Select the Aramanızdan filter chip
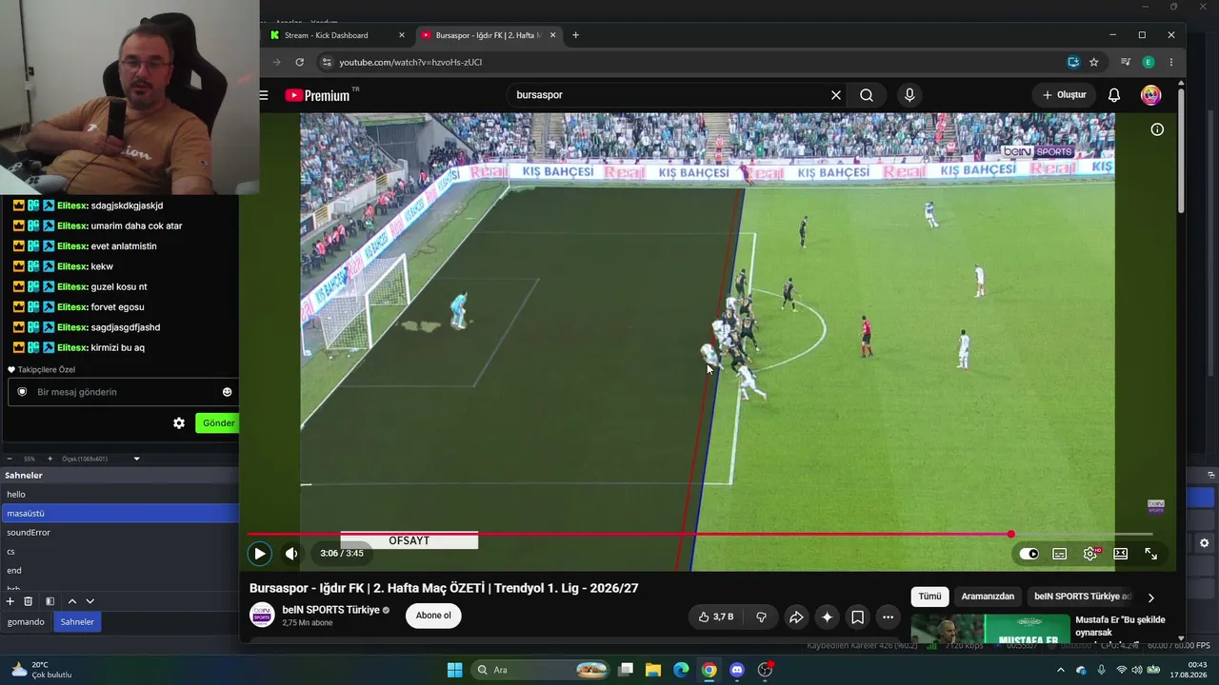The image size is (1219, 685). tap(988, 597)
